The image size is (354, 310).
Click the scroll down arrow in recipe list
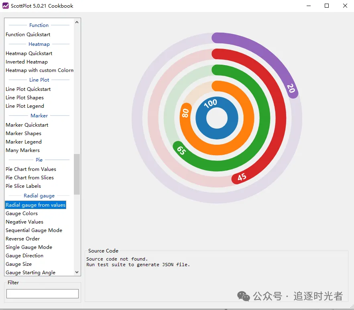[77, 272]
